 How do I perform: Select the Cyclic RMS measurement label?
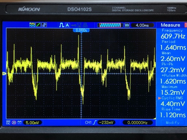coord(172,98)
